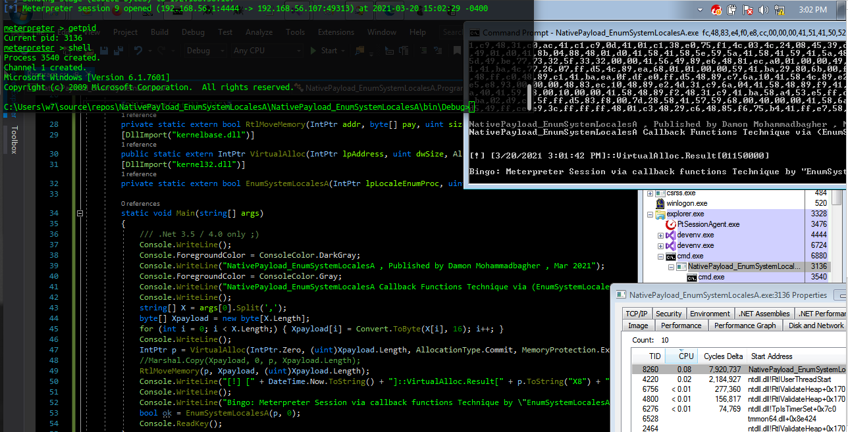Viewport: 848px width, 432px height.
Task: Click the Command Prompt vertical scrollbar thumb
Action: (x=528, y=99)
